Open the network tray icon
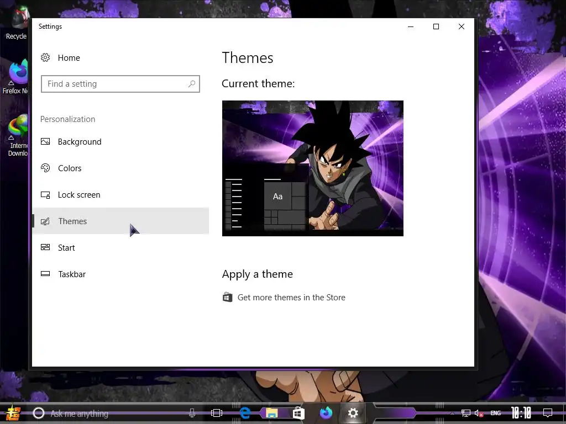This screenshot has width=566, height=424. 466,413
